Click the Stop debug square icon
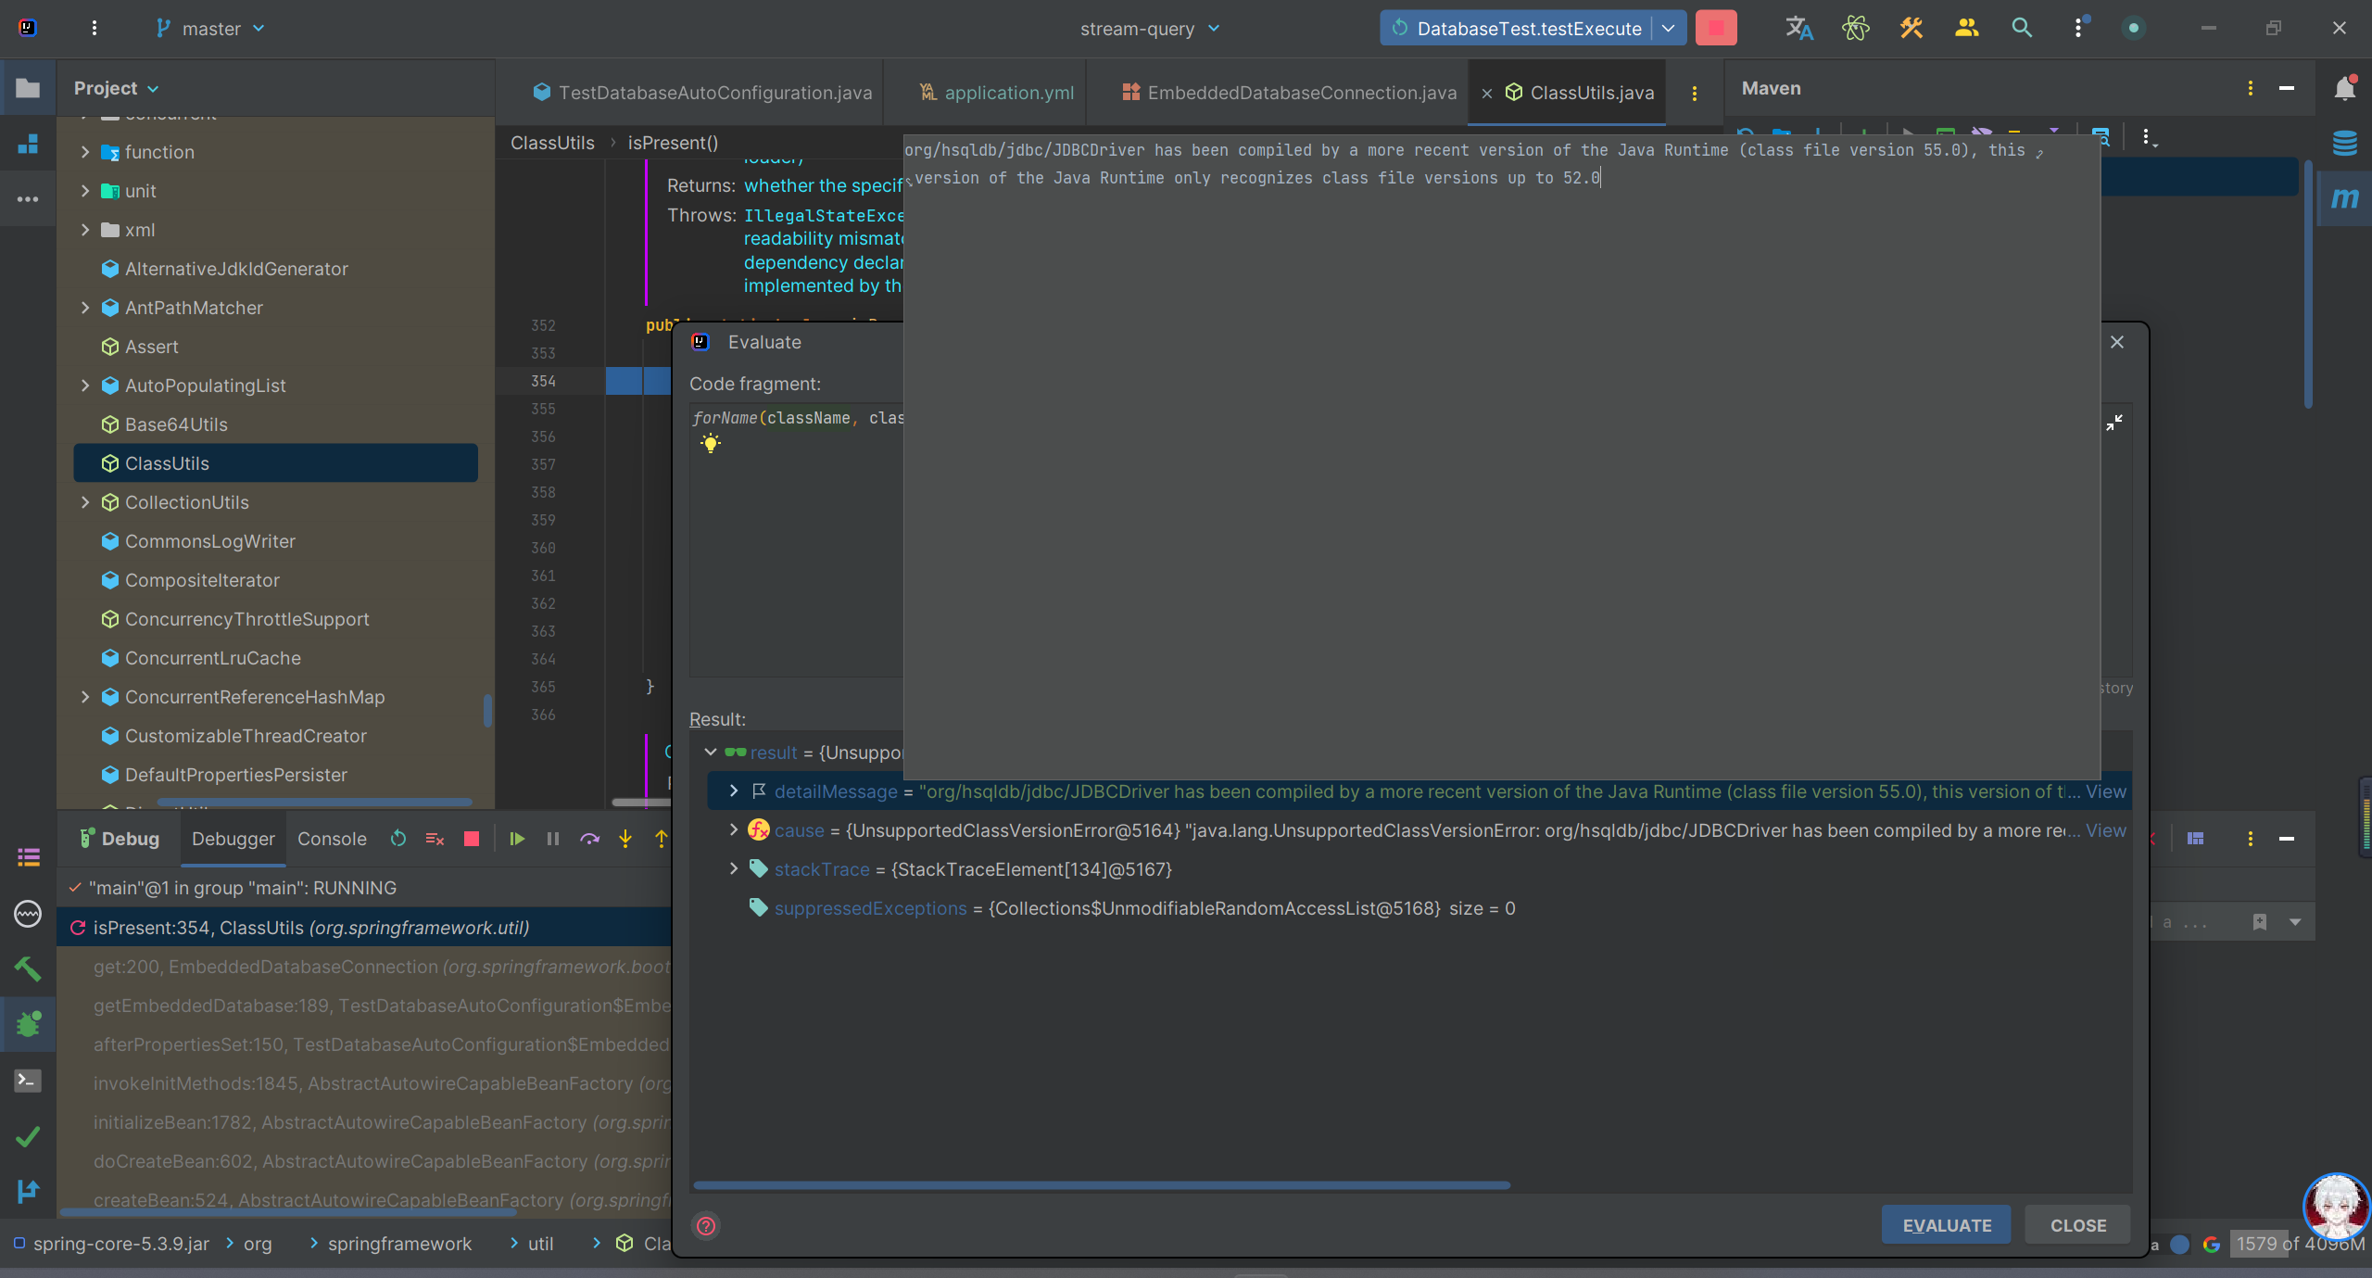 click(x=472, y=839)
